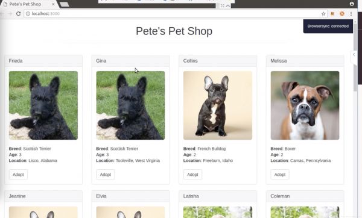Reload the localhost page
The image size is (362, 218).
[x=19, y=14]
